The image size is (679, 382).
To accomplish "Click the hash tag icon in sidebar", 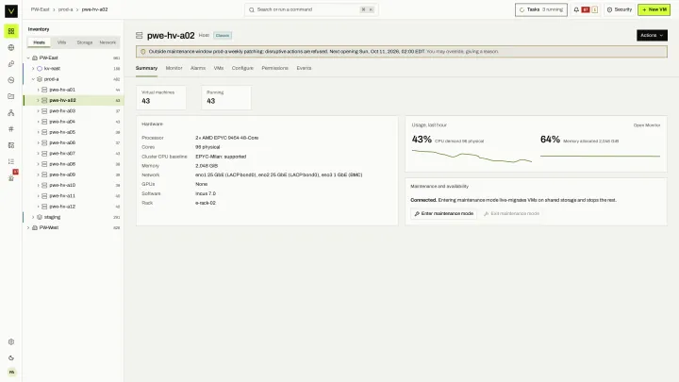I will (11, 129).
